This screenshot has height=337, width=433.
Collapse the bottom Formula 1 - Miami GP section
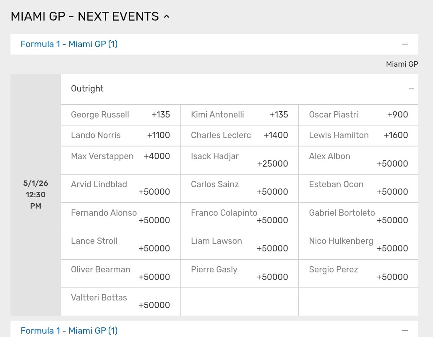(x=405, y=331)
